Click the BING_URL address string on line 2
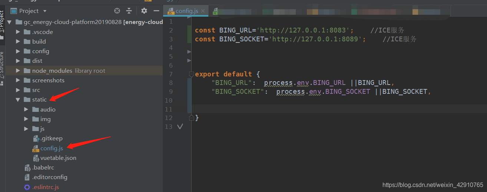Image resolution: width=487 pixels, height=192 pixels. pos(304,30)
